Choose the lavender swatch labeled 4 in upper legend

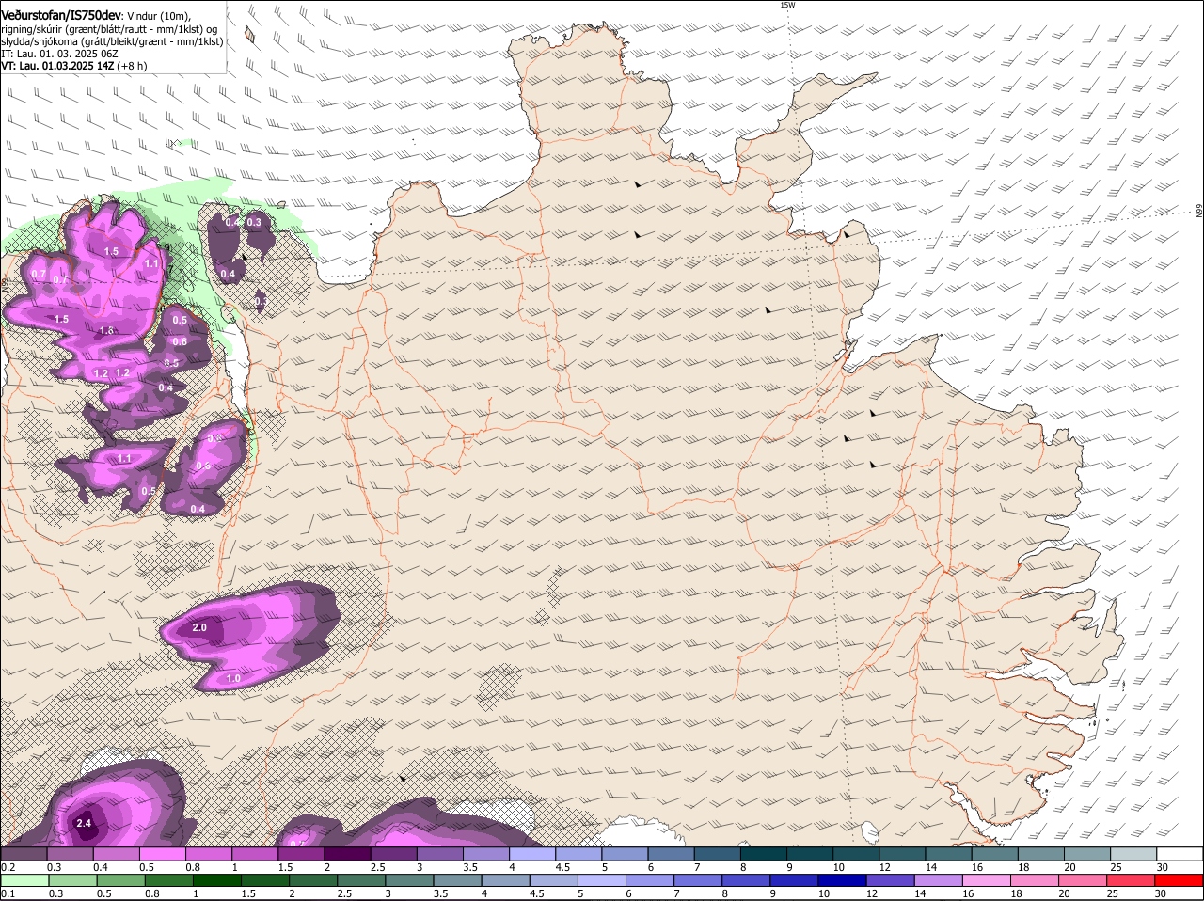pos(531,854)
